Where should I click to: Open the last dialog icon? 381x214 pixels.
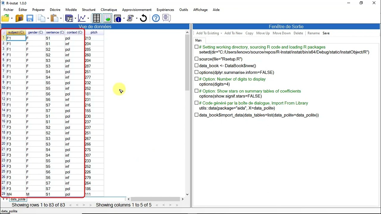coord(69,18)
